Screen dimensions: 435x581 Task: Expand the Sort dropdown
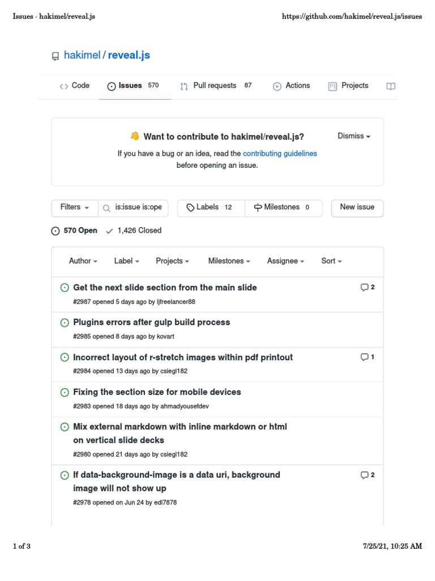(331, 261)
